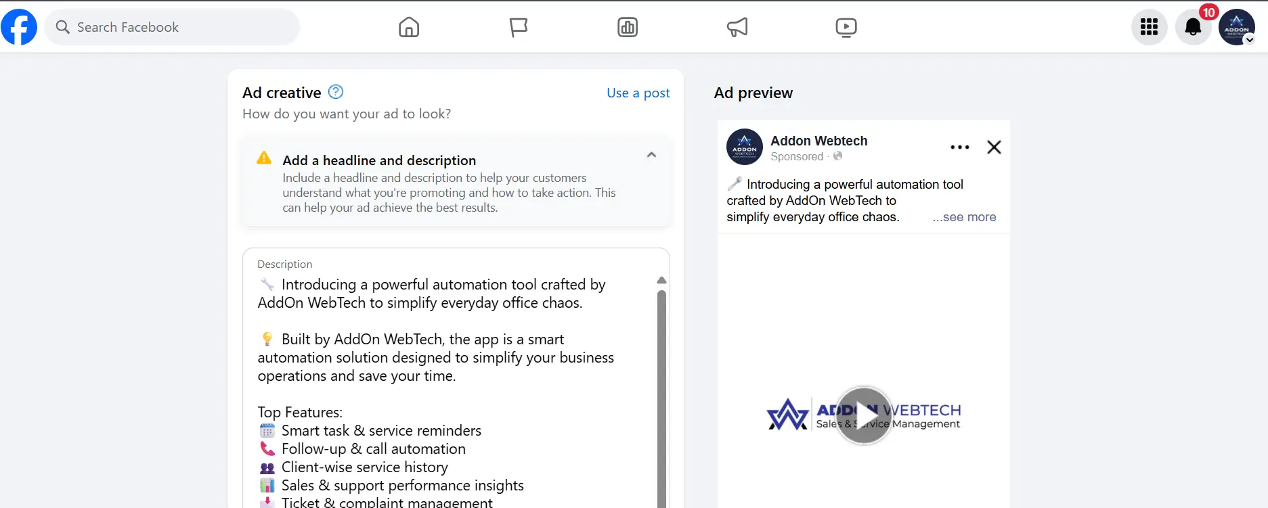This screenshot has height=508, width=1268.
Task: Click the Top Features: line
Action: coord(300,412)
